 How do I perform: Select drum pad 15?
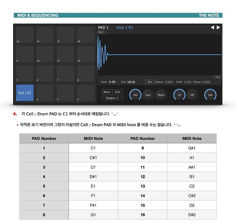click(65, 35)
